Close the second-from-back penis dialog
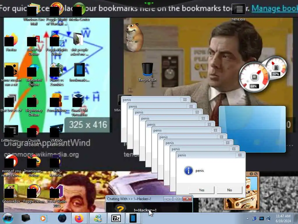Viewport: 298px width, 224px height. pos(191,106)
